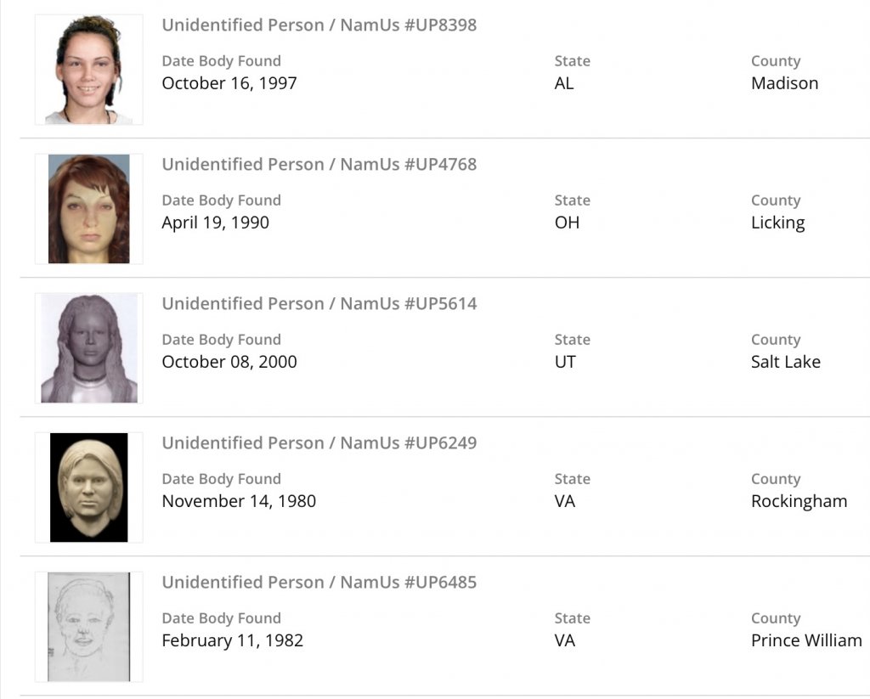Viewport: 870px width, 699px height.
Task: Open Unidentified Person / NamUs #UP8398 record
Action: point(319,25)
